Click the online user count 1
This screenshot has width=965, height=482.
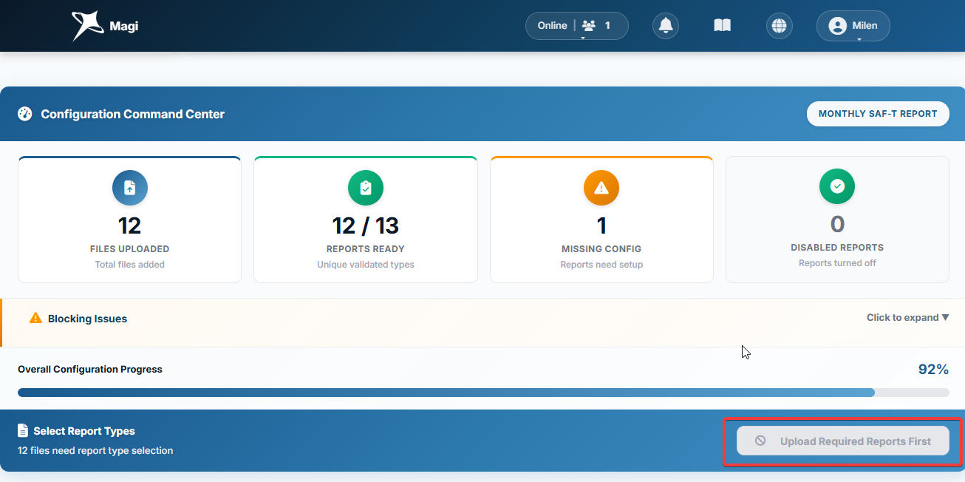607,26
